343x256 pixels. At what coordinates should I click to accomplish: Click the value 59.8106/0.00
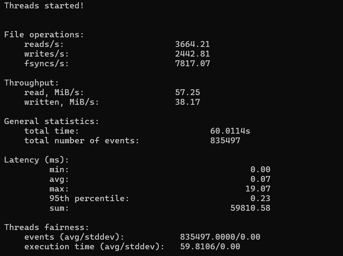pos(210,246)
